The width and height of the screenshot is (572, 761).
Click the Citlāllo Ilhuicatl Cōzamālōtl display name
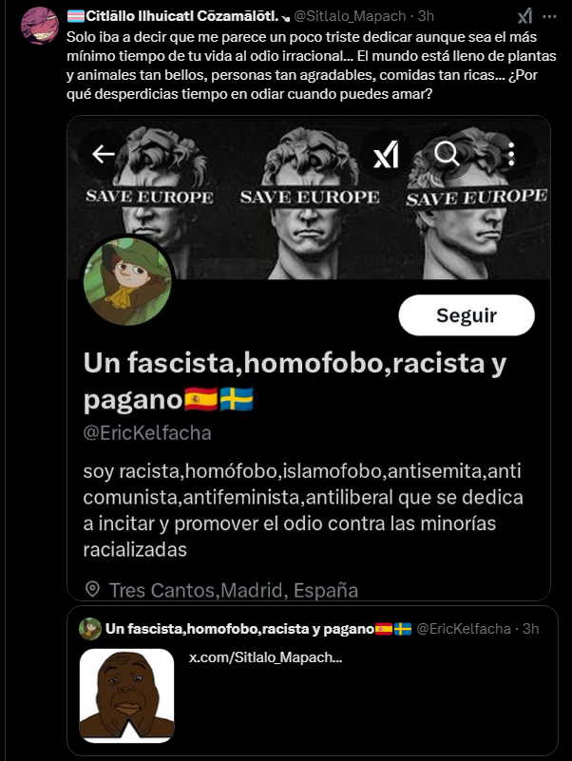(x=181, y=16)
